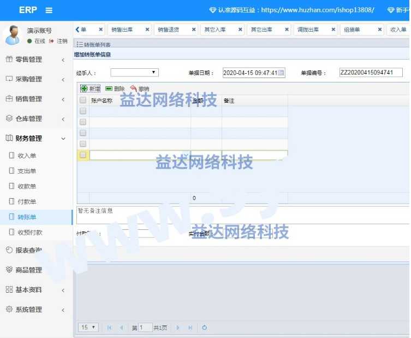
Task: Check the first table row checkbox
Action: (x=83, y=111)
